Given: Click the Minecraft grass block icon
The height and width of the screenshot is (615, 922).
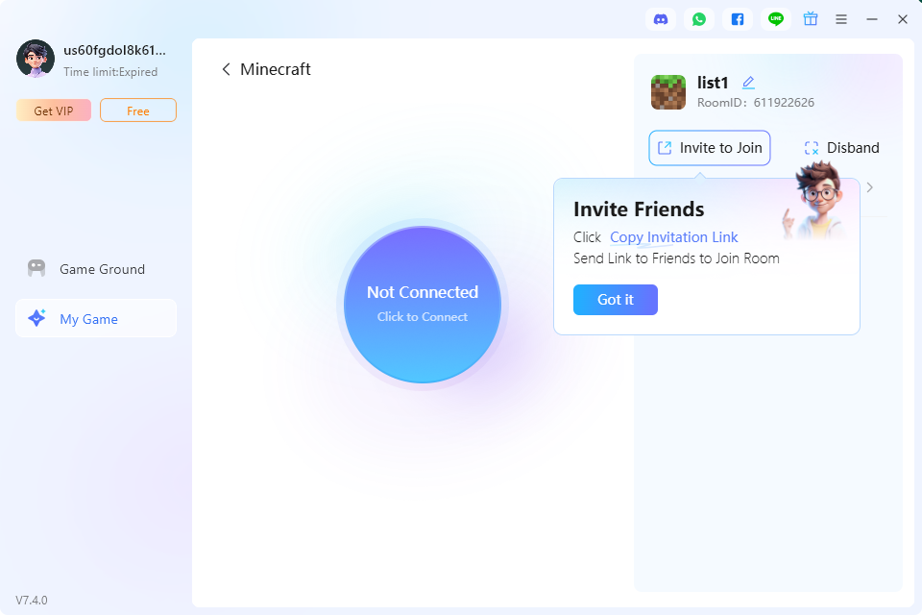Looking at the screenshot, I should (668, 92).
